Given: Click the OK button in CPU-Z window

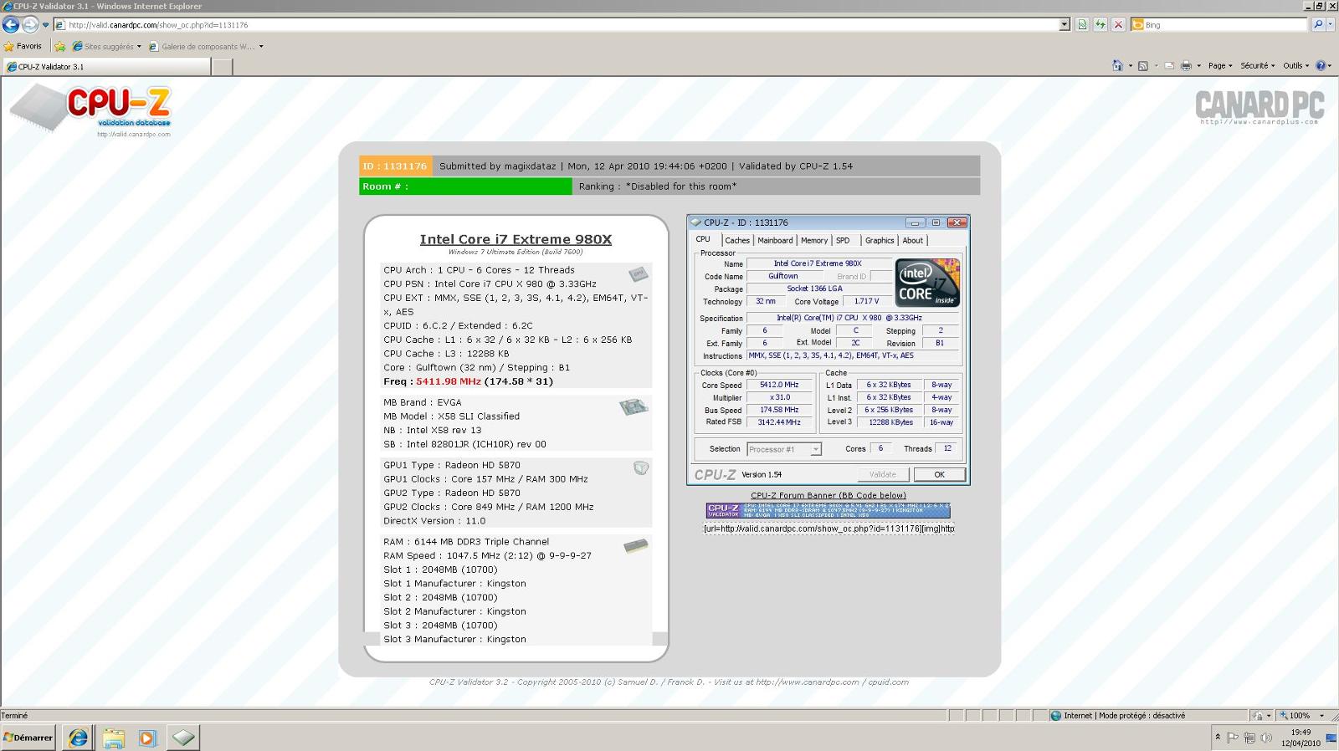Looking at the screenshot, I should (939, 474).
